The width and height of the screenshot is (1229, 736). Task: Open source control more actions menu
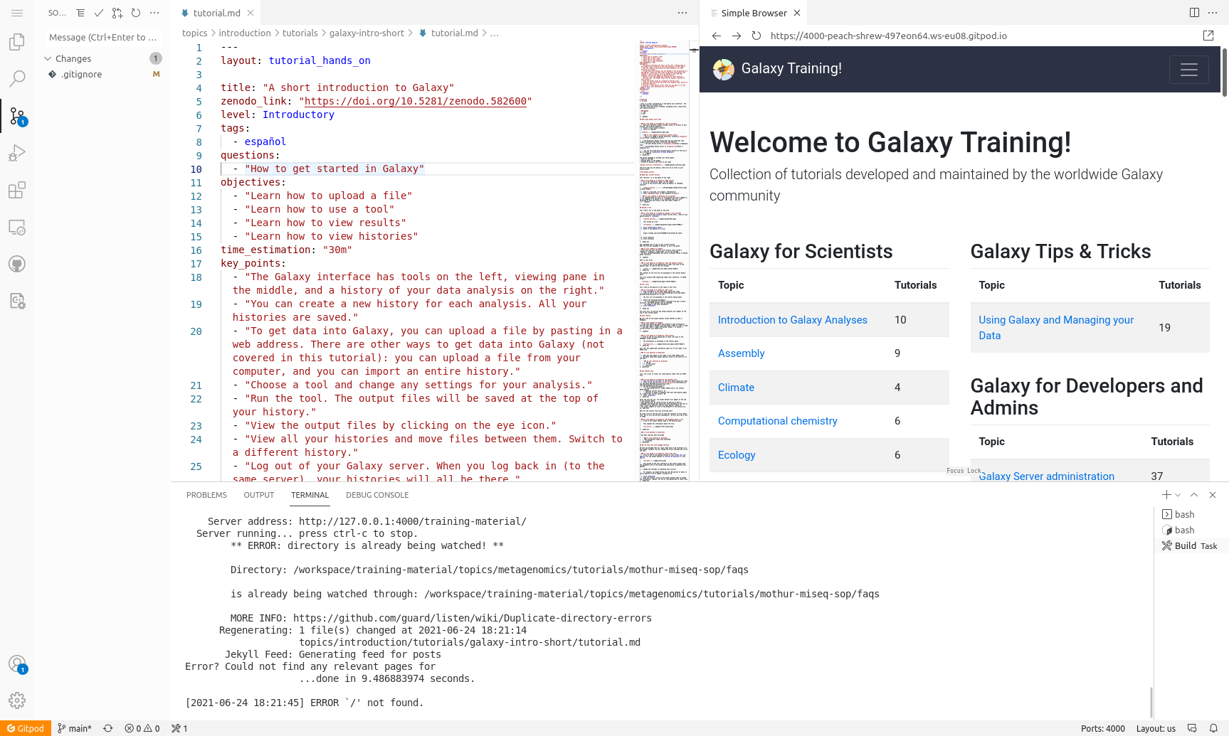pos(154,13)
